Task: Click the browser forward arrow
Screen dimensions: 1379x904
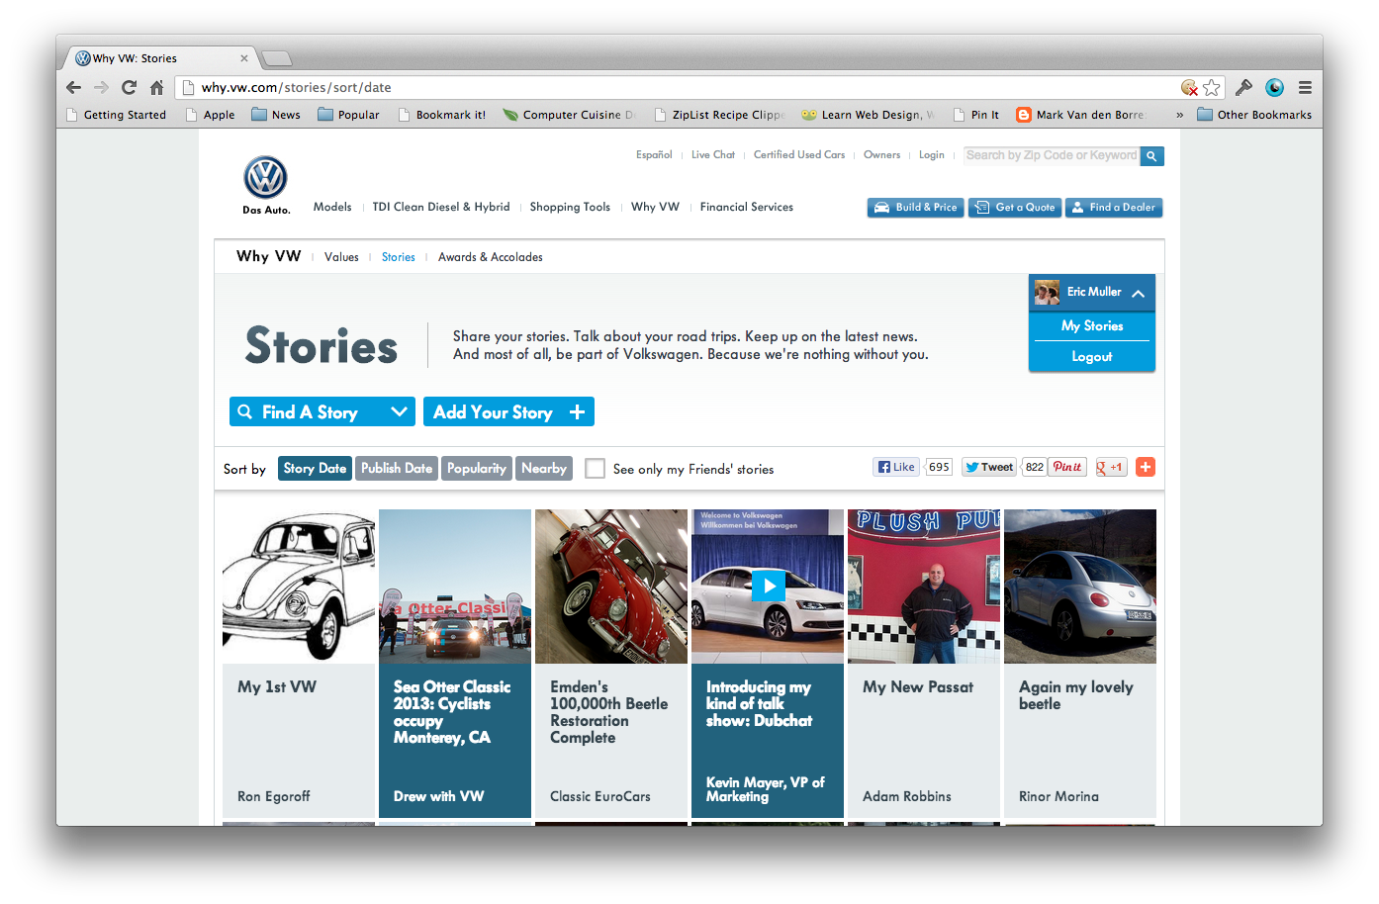Action: click(101, 87)
